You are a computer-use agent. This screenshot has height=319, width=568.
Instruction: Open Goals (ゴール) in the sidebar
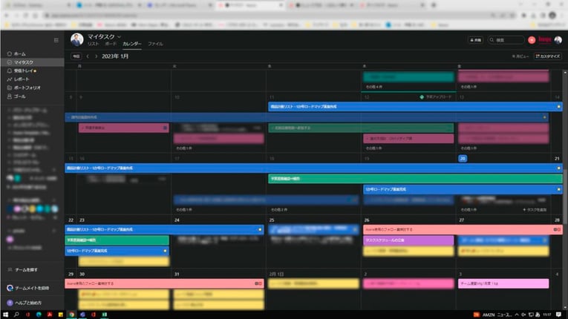9,96
